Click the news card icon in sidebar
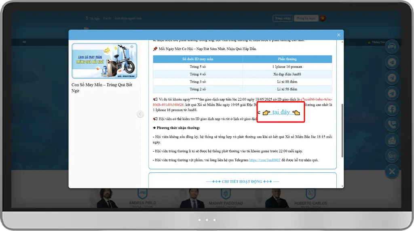This screenshot has width=414, height=231. [x=392, y=156]
